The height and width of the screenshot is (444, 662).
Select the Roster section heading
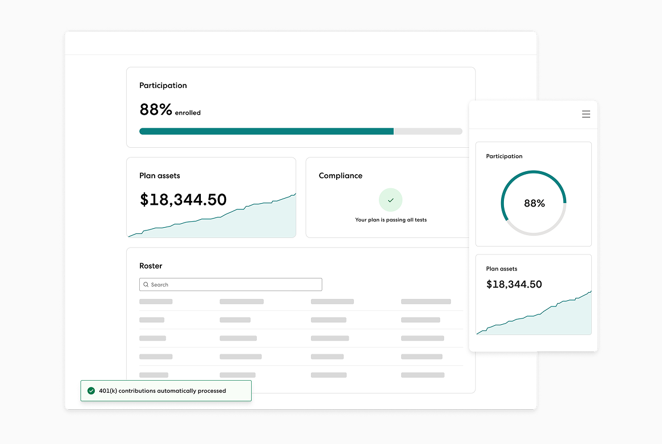pyautogui.click(x=151, y=266)
